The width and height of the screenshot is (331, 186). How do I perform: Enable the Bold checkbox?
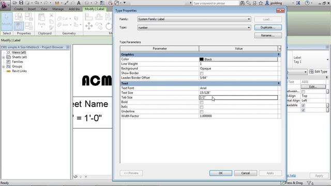click(202, 102)
